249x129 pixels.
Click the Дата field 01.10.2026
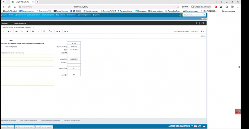74,50
